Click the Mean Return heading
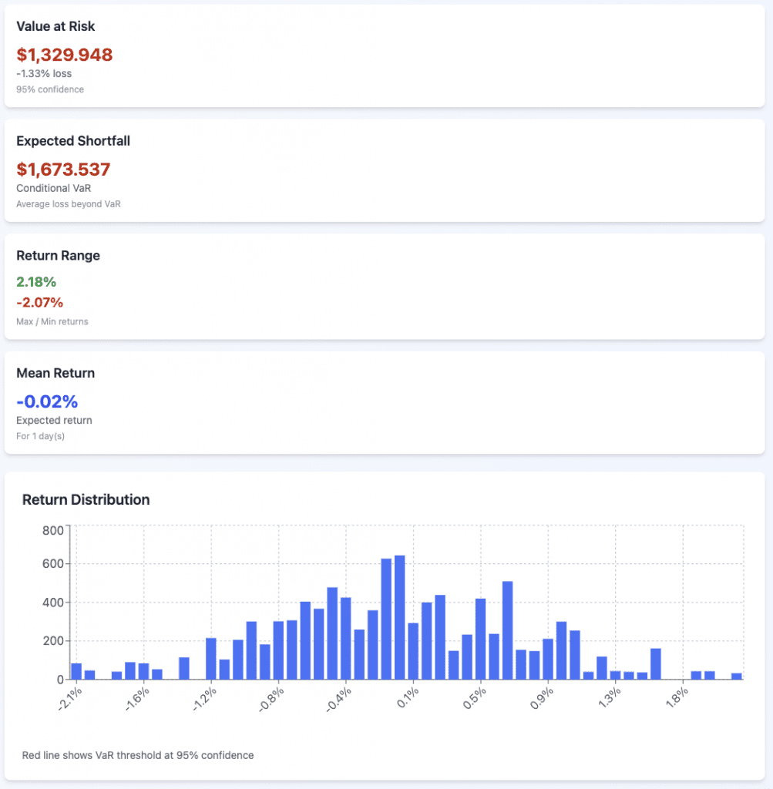This screenshot has width=773, height=789. pyautogui.click(x=55, y=373)
